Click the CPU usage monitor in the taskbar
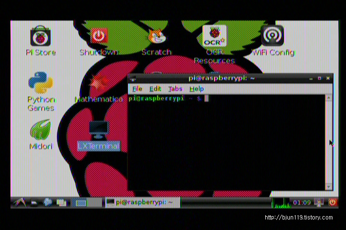 pos(281,203)
